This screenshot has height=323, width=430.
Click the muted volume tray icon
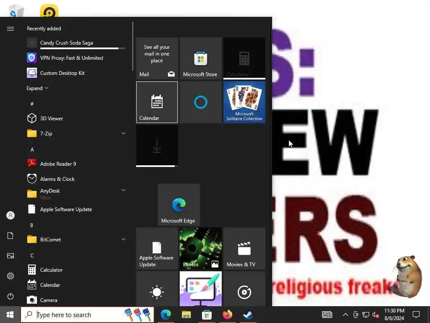tap(376, 315)
